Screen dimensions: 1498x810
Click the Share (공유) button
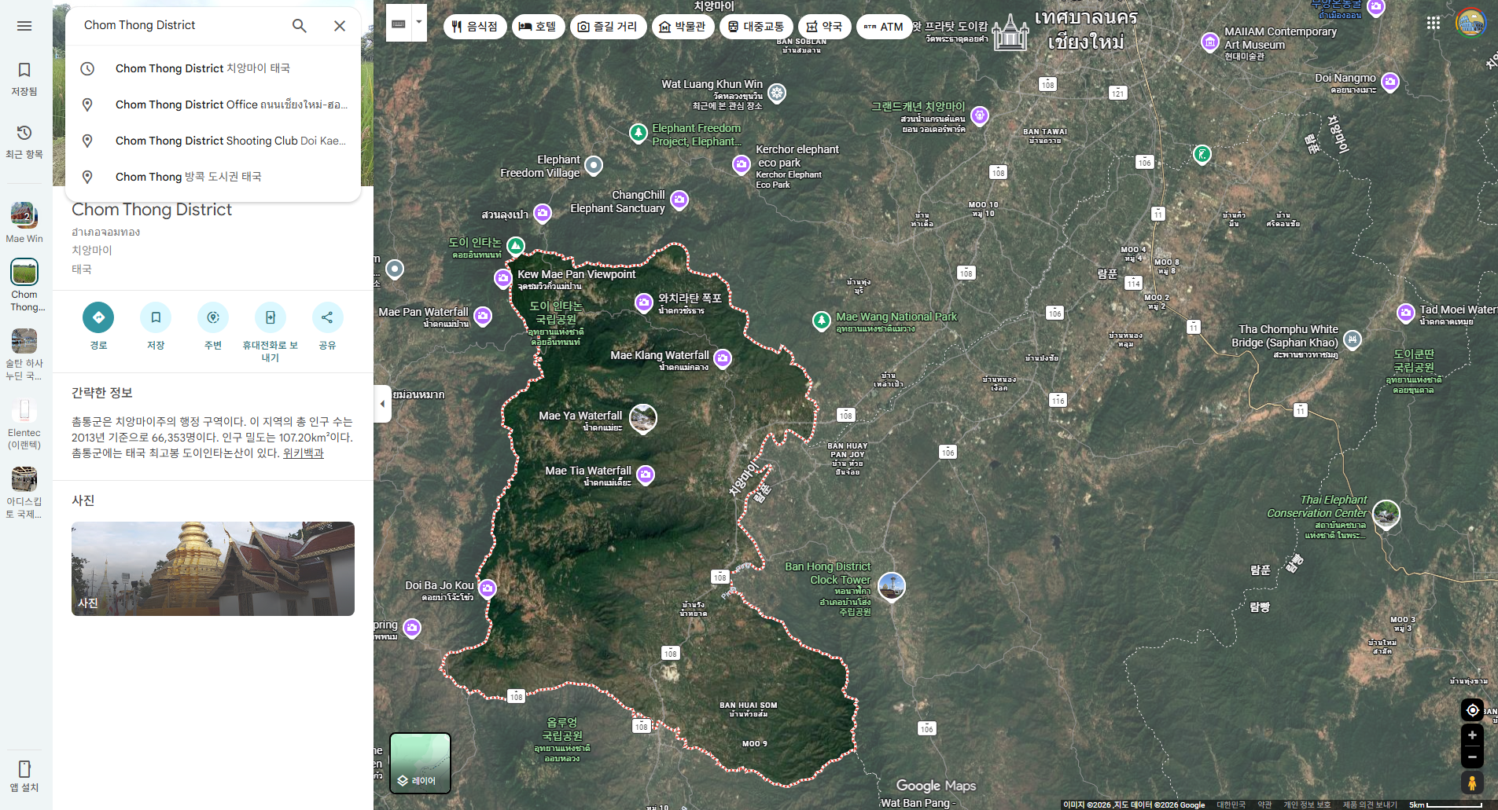pyautogui.click(x=327, y=317)
